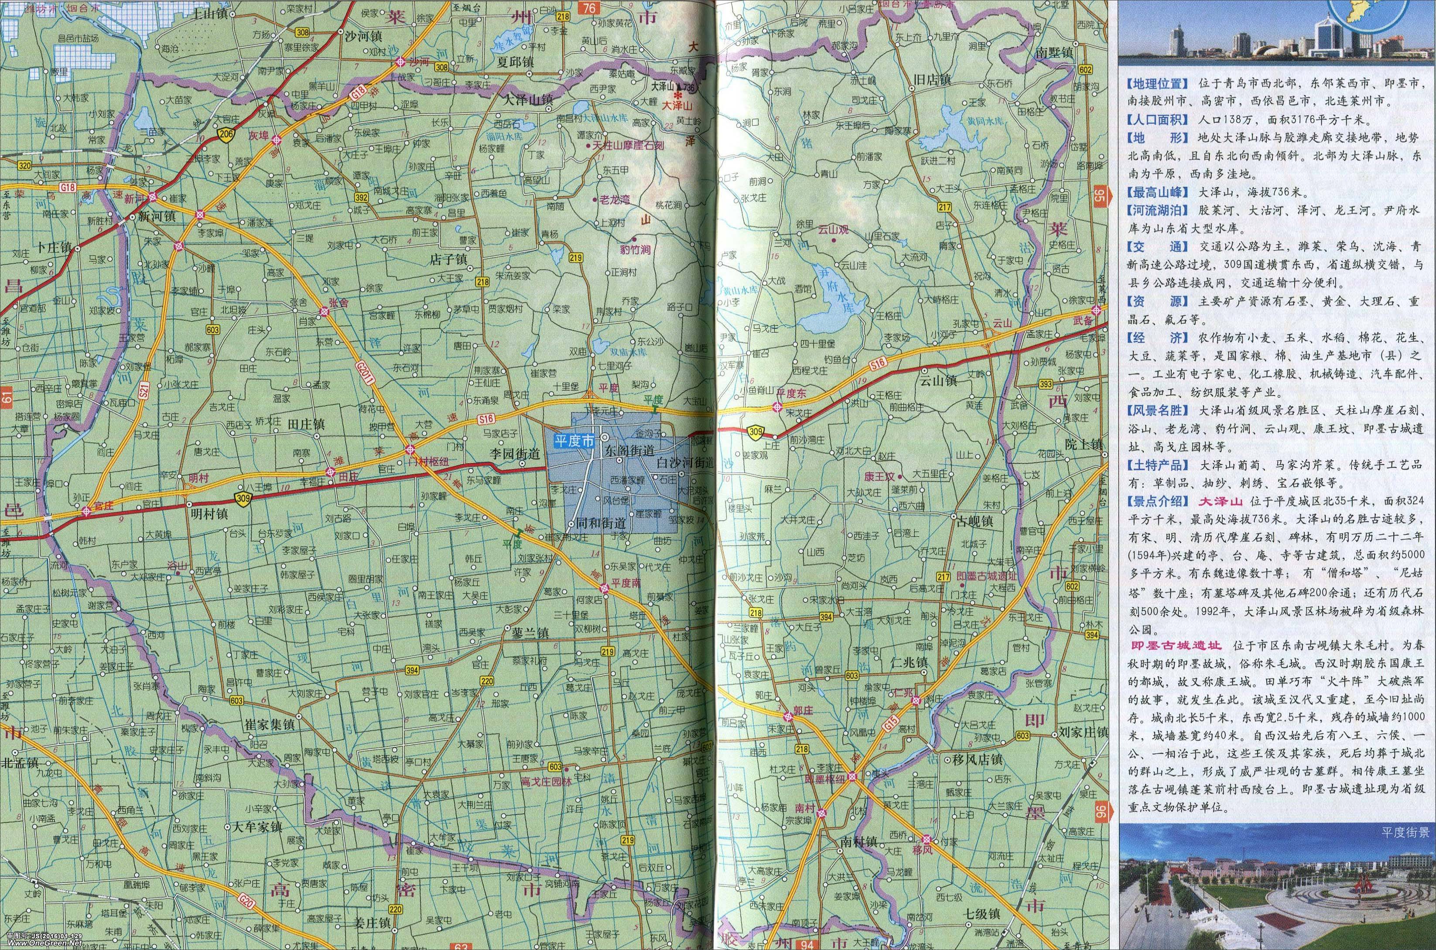Click the route 206 highway shield
The width and height of the screenshot is (1436, 950).
(x=226, y=136)
